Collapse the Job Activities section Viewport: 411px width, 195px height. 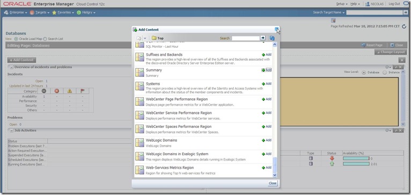(x=11, y=131)
